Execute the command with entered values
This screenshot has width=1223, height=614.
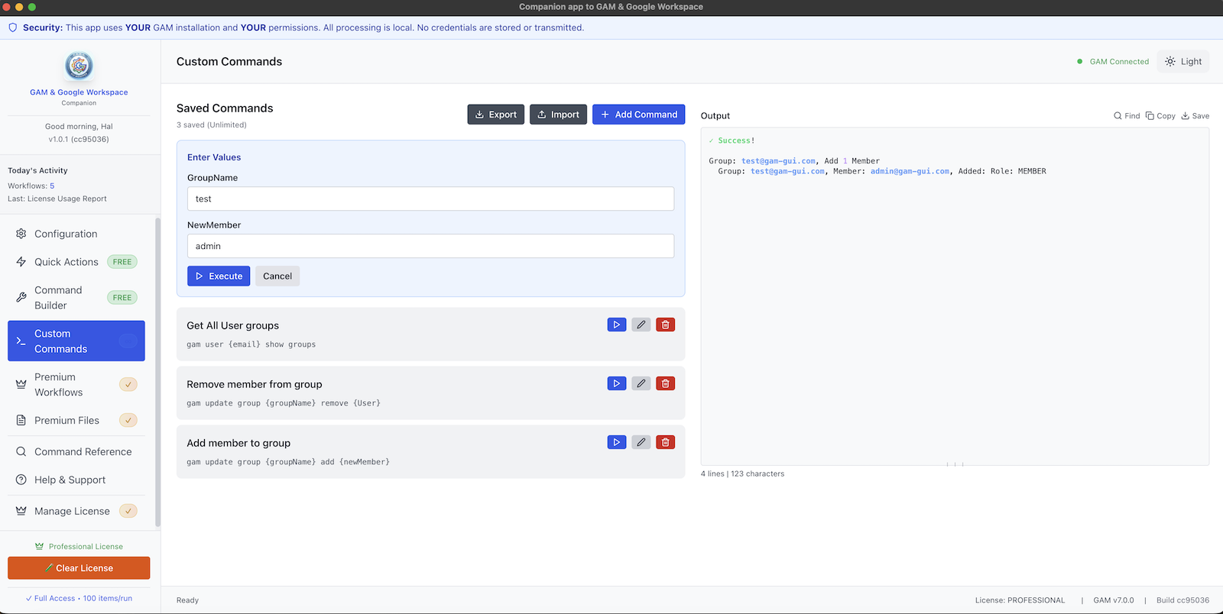(219, 276)
